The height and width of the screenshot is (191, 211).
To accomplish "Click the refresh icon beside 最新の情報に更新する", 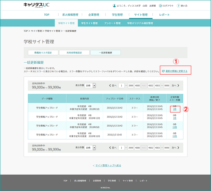I will (163, 71).
